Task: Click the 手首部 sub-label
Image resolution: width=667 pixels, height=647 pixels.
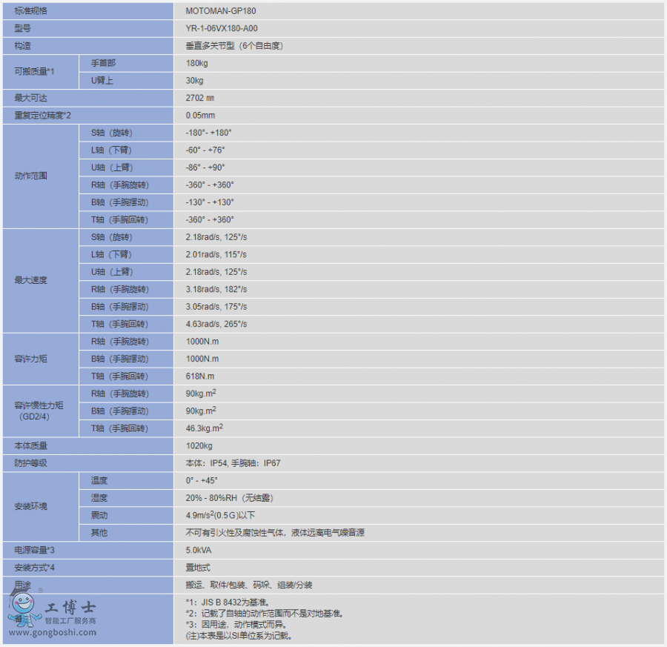Action: pos(103,64)
